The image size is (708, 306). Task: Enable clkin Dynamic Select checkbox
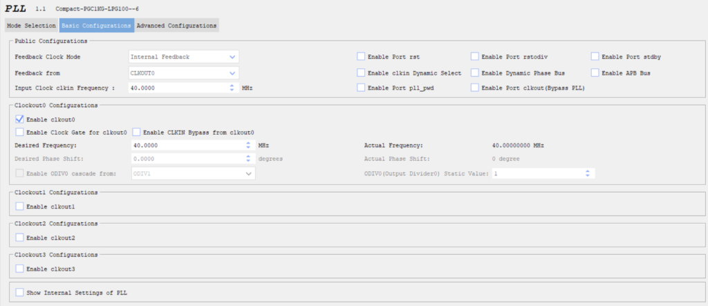pos(361,73)
